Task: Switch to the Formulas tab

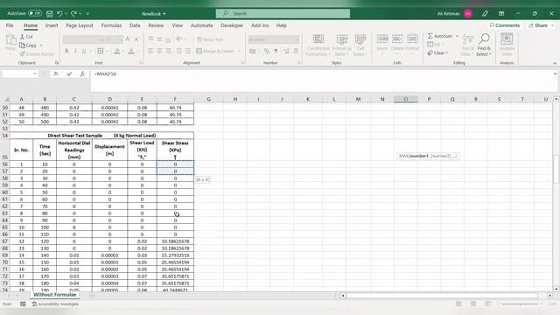Action: click(111, 25)
